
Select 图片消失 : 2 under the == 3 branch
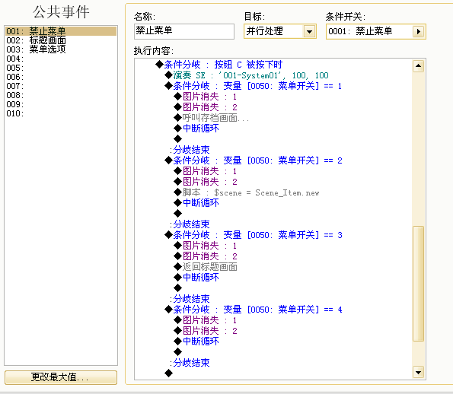point(206,256)
